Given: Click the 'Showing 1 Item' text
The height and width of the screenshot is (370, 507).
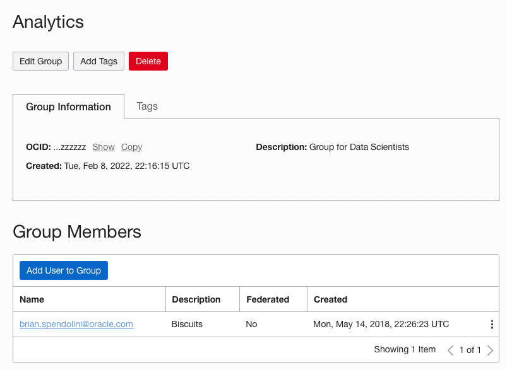Looking at the screenshot, I should pyautogui.click(x=405, y=349).
